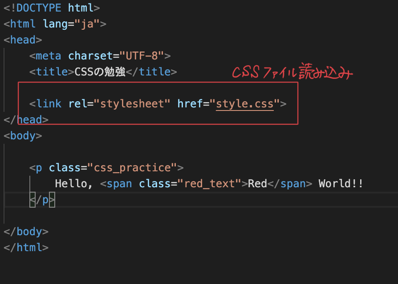The width and height of the screenshot is (398, 284).
Task: Click the rel attribute name
Action: click(x=77, y=104)
